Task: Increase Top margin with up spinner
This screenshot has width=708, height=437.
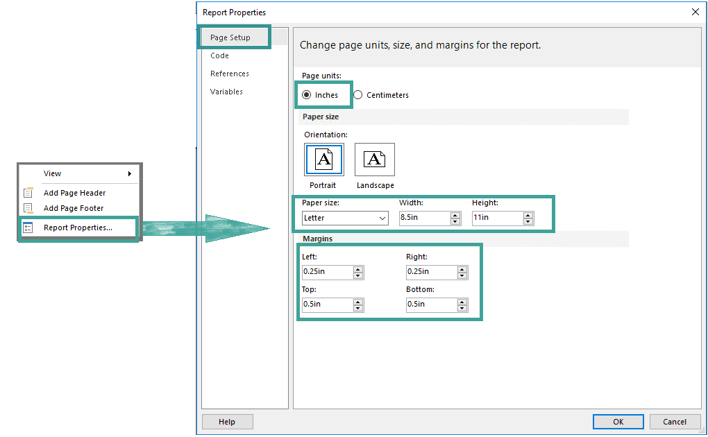Action: coord(358,302)
